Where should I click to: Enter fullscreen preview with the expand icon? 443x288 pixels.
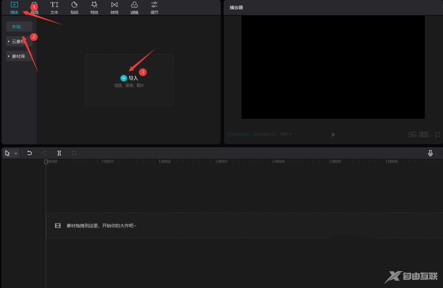click(437, 135)
